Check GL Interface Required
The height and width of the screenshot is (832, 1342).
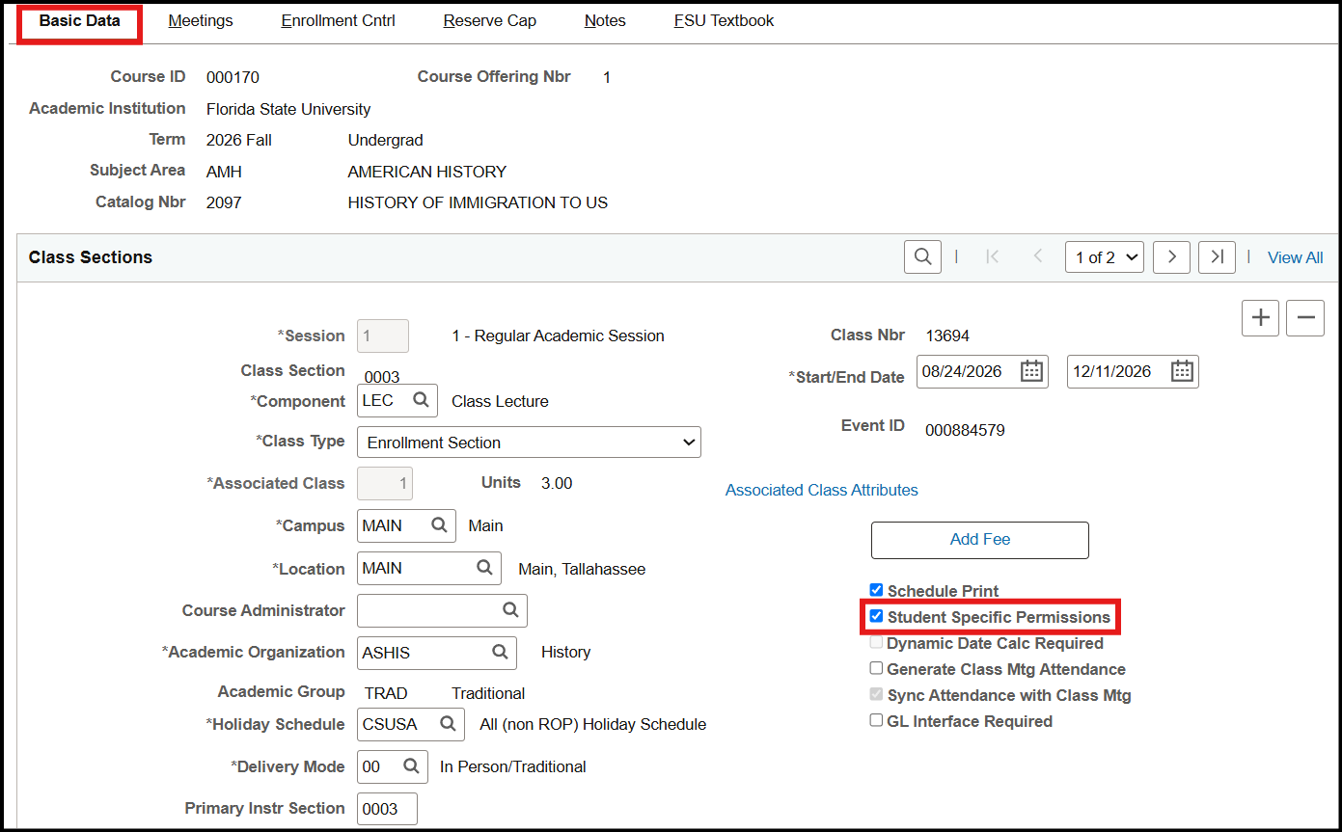click(876, 720)
